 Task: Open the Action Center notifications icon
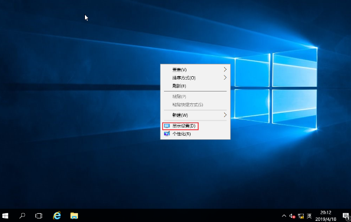[346, 216]
